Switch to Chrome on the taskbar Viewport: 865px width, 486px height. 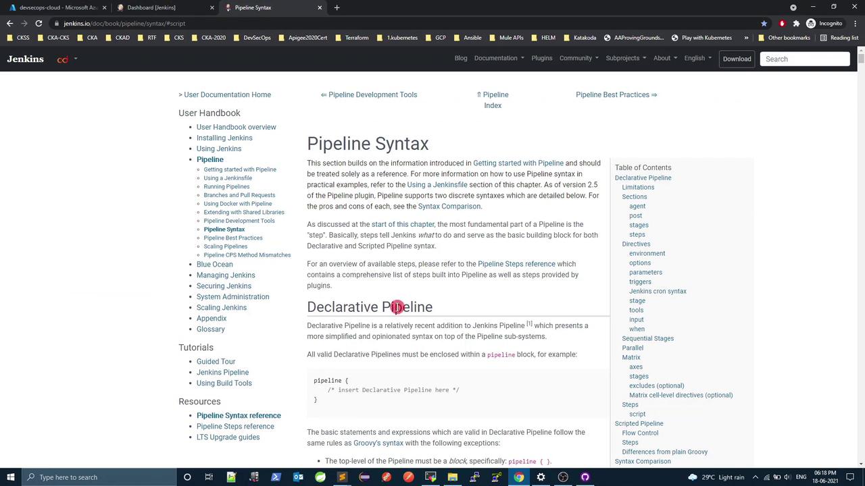tap(519, 477)
